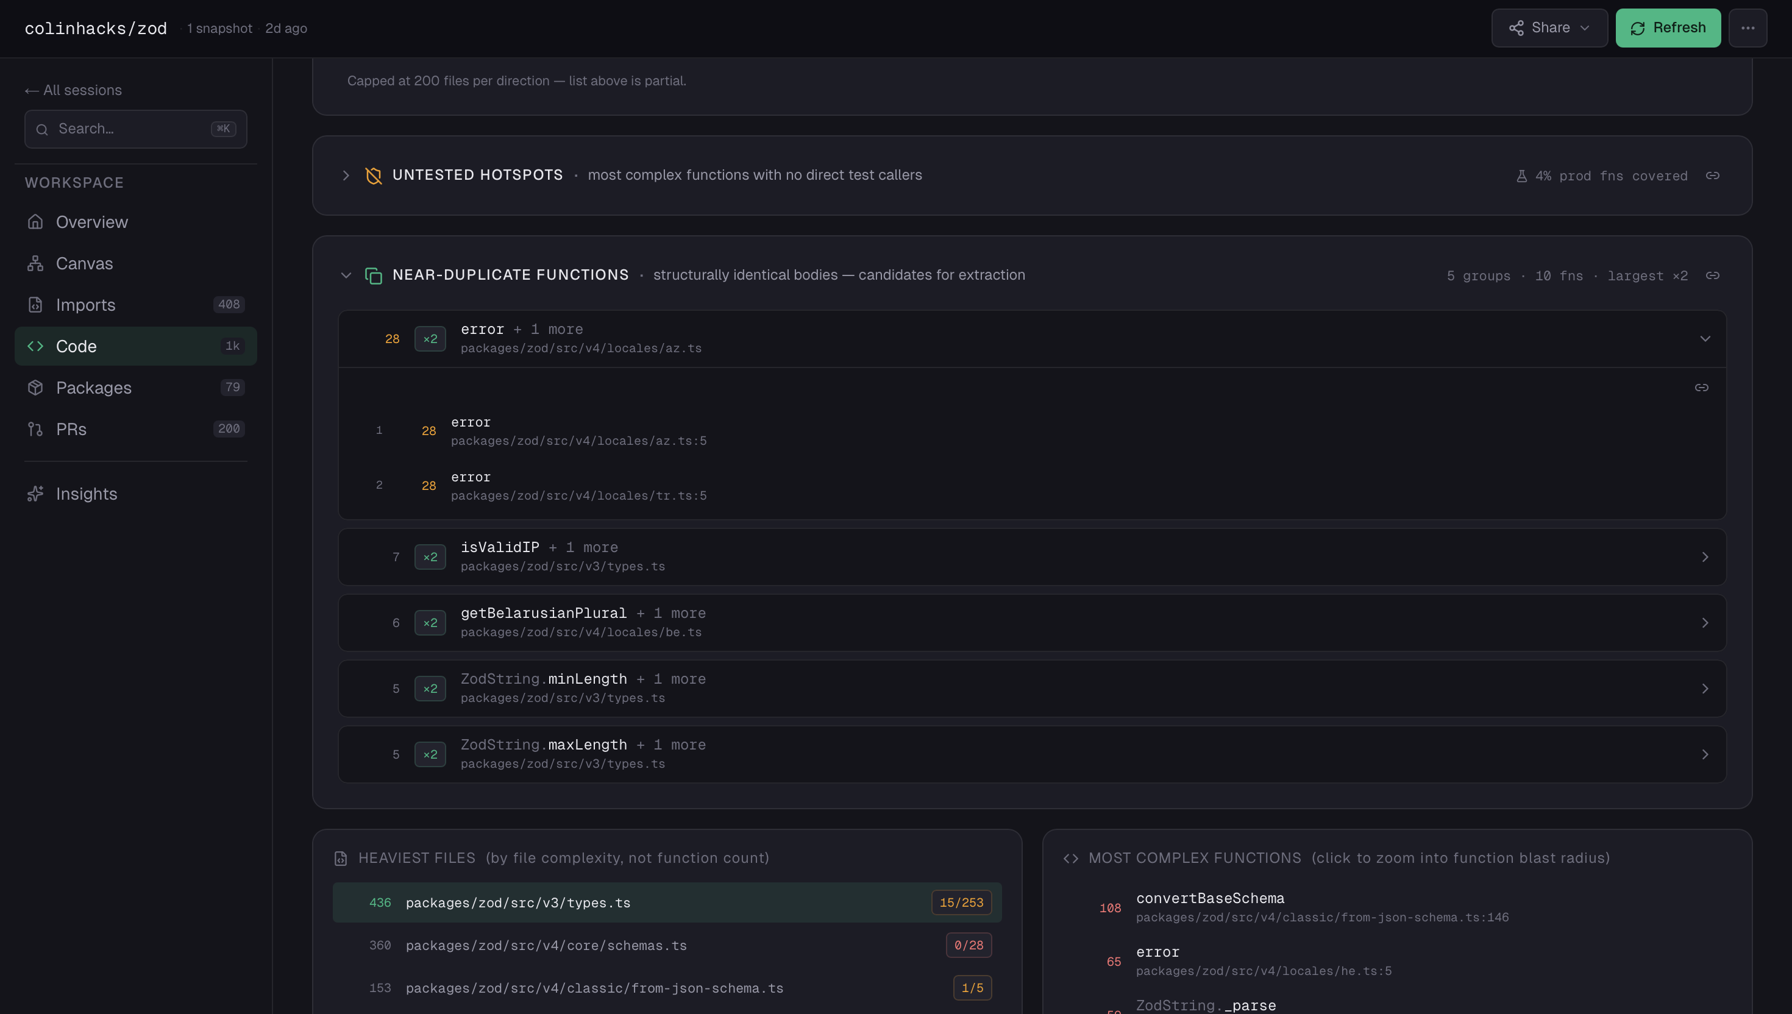1792x1014 pixels.
Task: Click the 15/253 coverage badge
Action: [961, 902]
